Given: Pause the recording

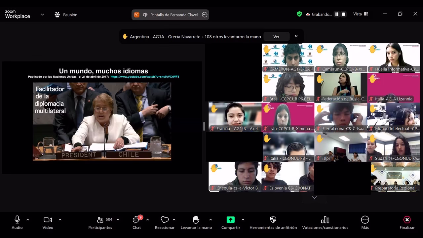Looking at the screenshot, I should click(x=337, y=14).
